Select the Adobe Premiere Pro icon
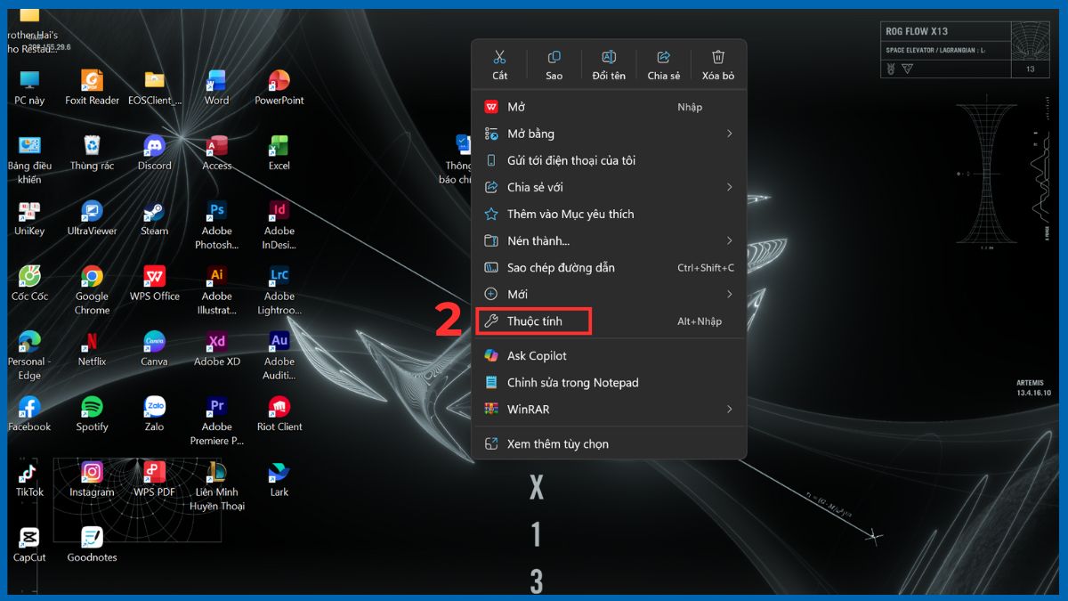 (x=216, y=421)
